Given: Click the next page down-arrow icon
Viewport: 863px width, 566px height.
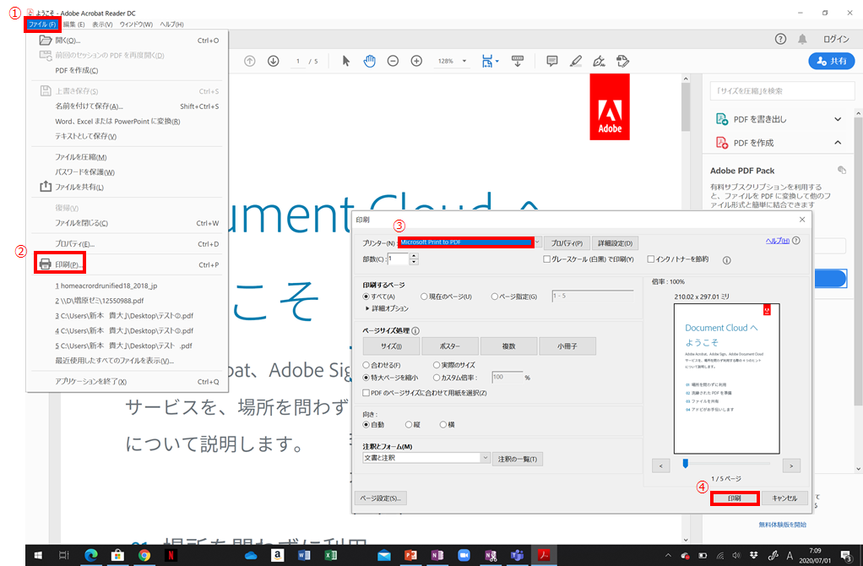Looking at the screenshot, I should (274, 61).
